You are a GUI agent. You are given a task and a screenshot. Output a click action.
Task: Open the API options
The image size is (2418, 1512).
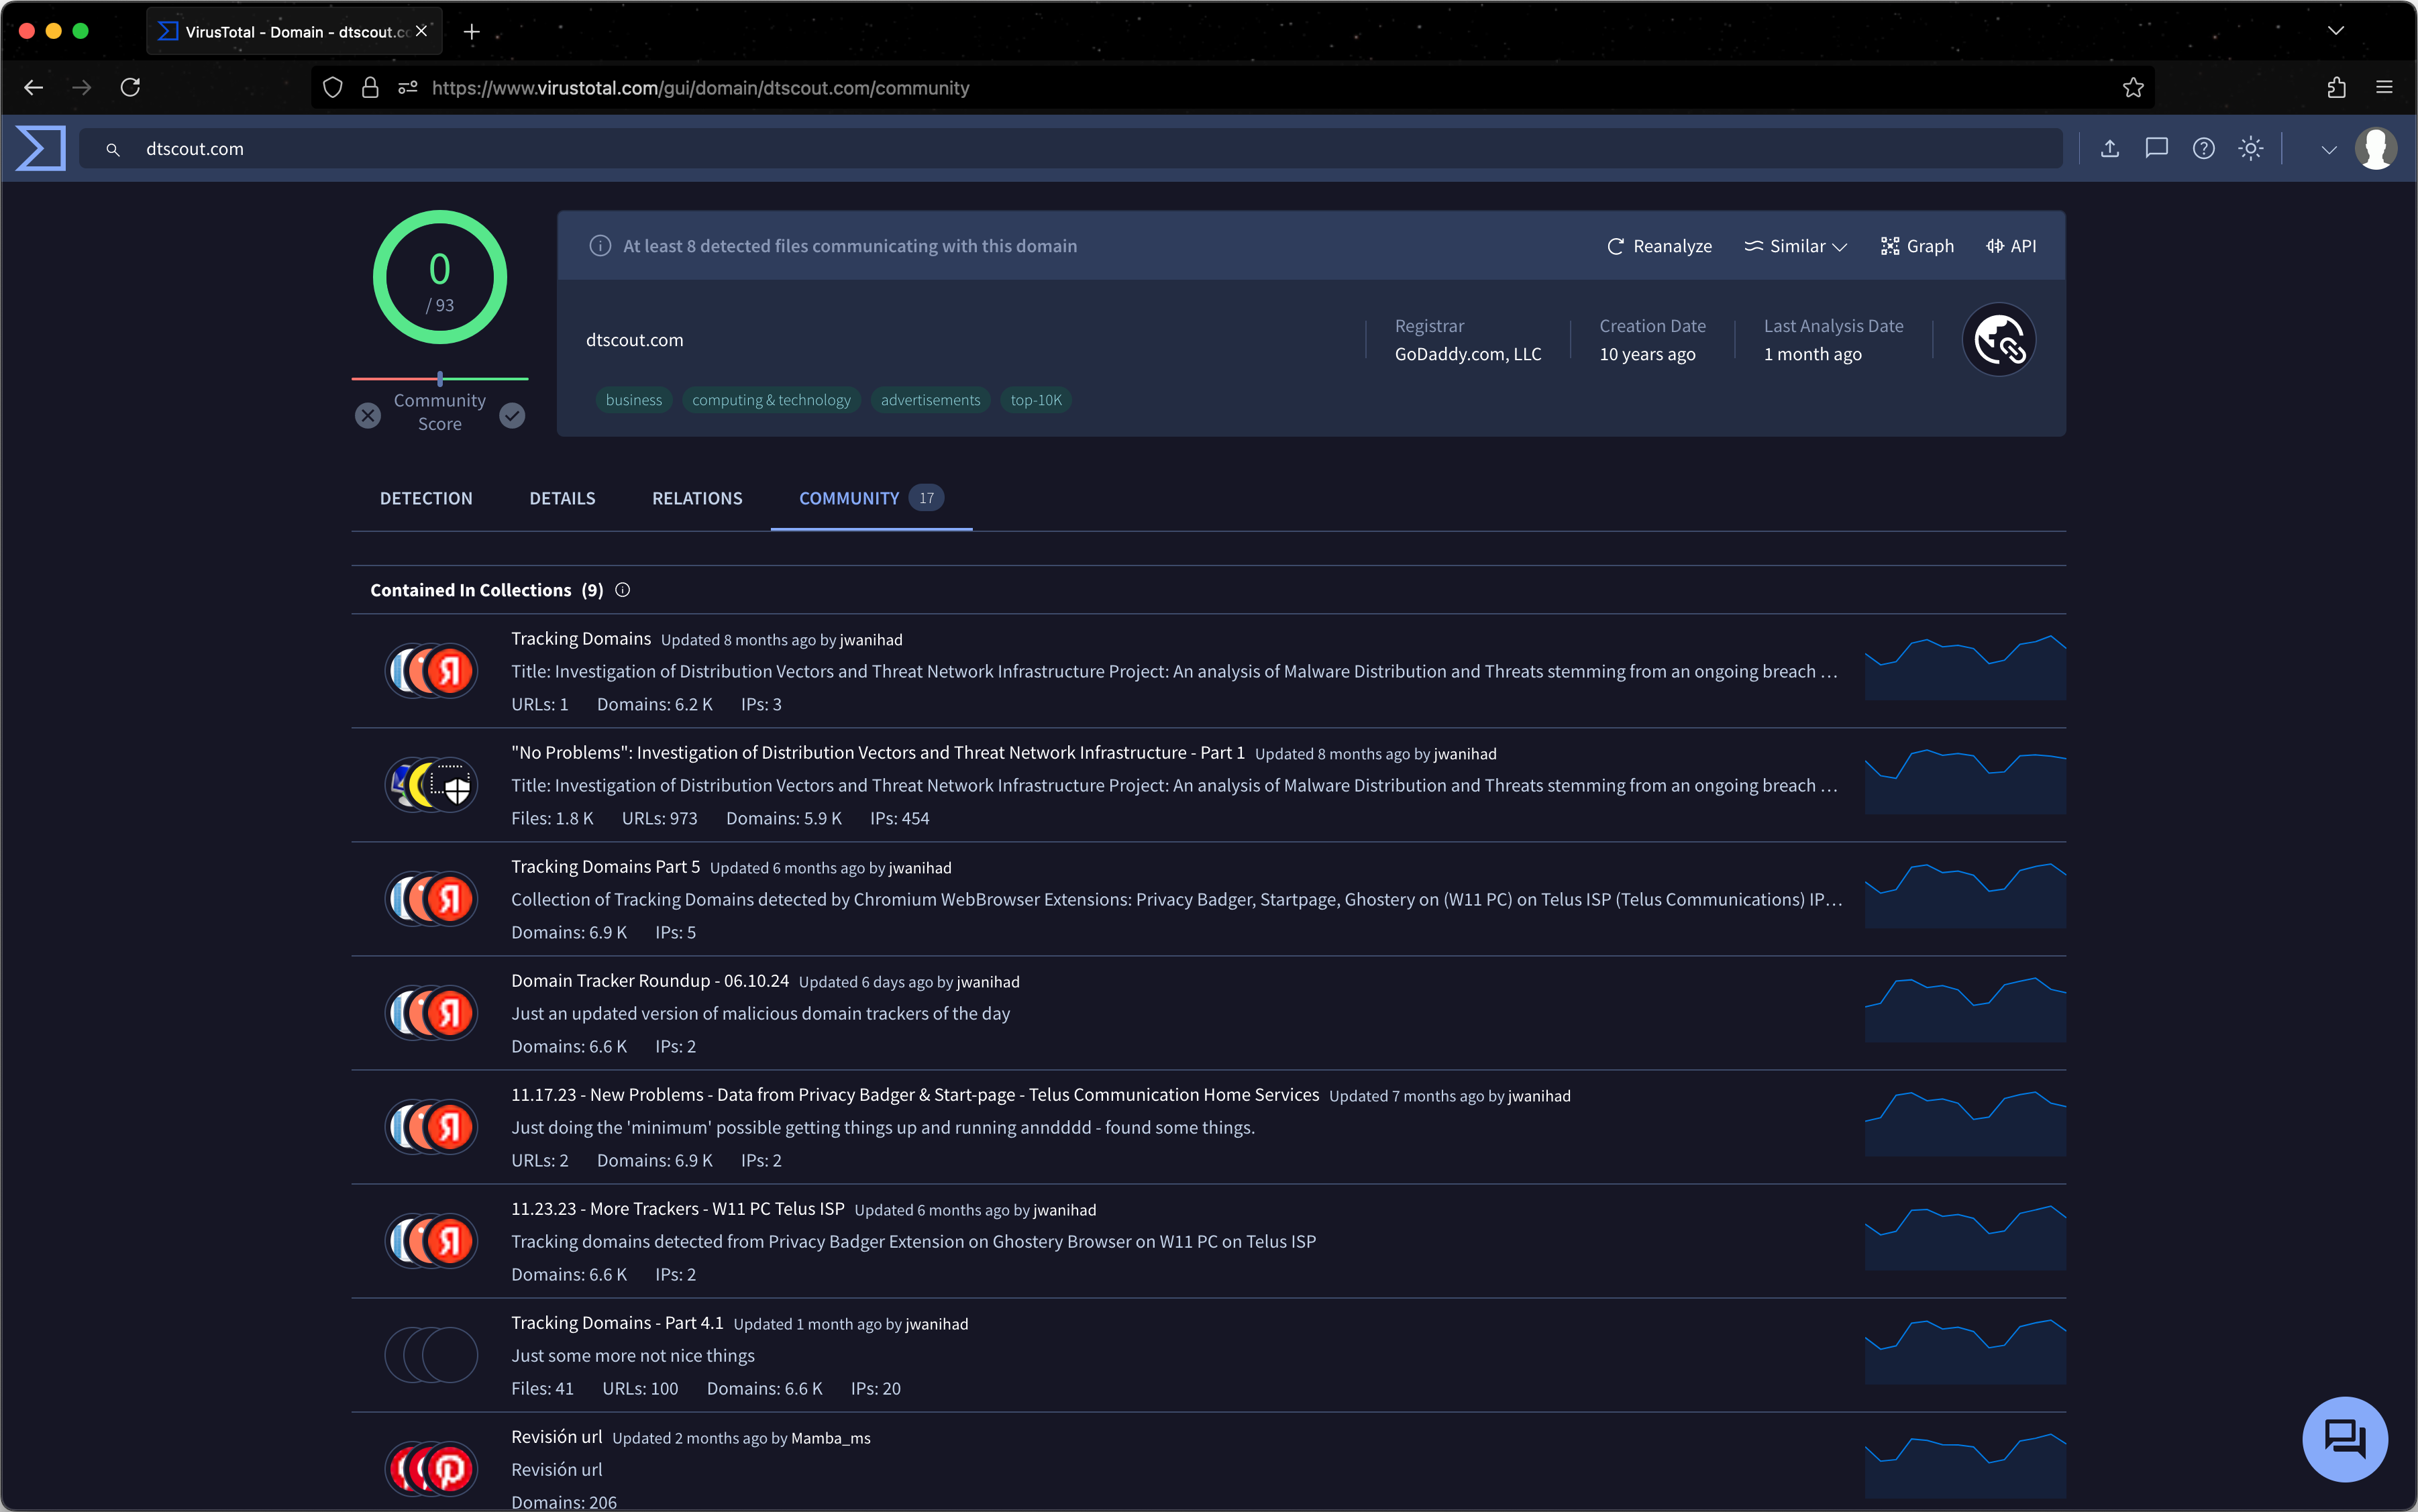(x=2011, y=246)
